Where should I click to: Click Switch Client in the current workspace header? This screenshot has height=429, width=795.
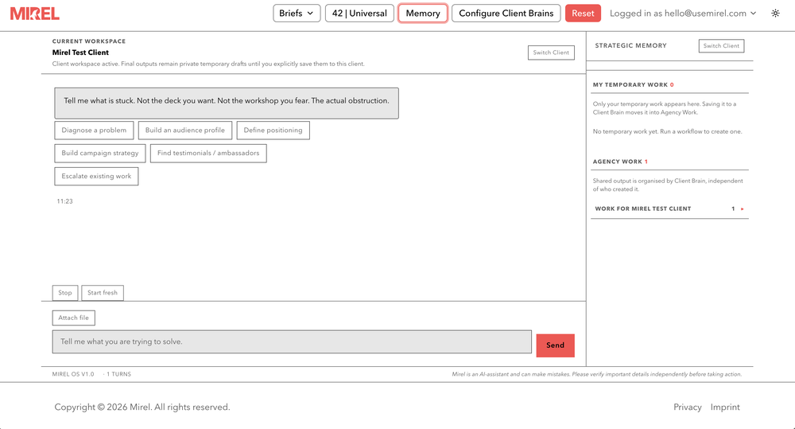coord(551,53)
